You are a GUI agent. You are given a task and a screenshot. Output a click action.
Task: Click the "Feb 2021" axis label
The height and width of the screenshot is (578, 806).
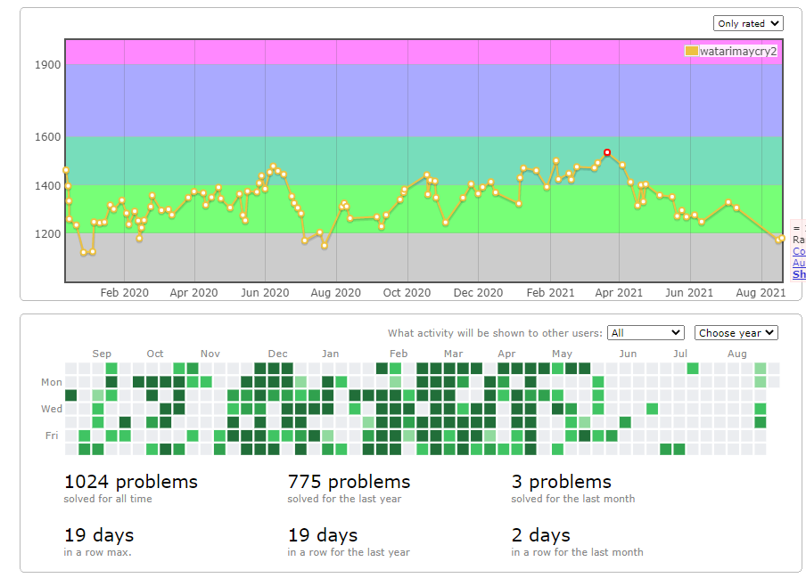coord(550,293)
